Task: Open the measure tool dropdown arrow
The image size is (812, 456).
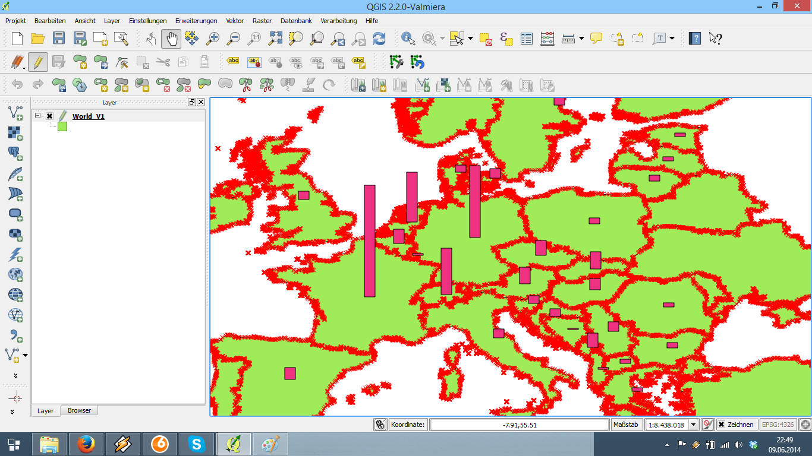Action: pos(581,39)
